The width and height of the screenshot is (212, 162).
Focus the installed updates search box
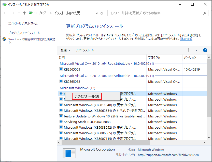click(x=158, y=13)
